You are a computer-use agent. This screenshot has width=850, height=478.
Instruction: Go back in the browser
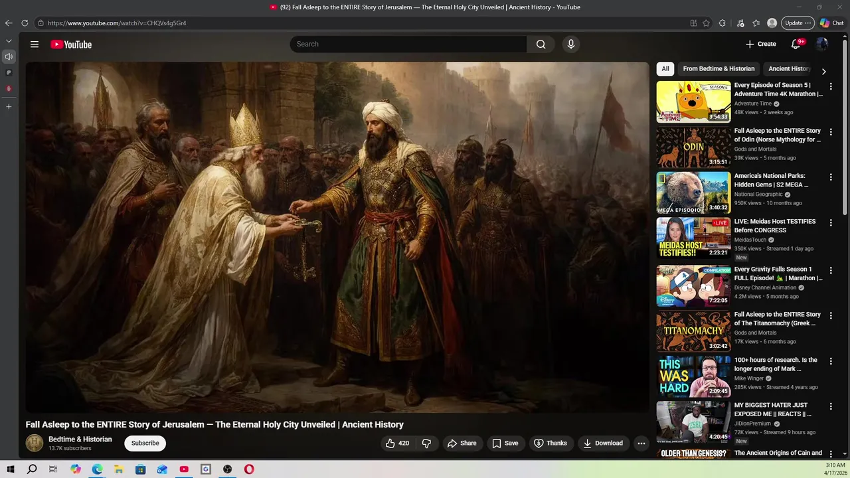pyautogui.click(x=9, y=23)
